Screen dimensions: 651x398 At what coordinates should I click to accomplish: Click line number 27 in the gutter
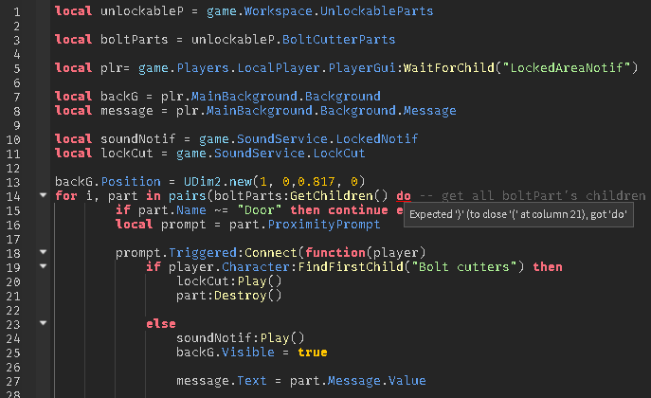pos(13,381)
